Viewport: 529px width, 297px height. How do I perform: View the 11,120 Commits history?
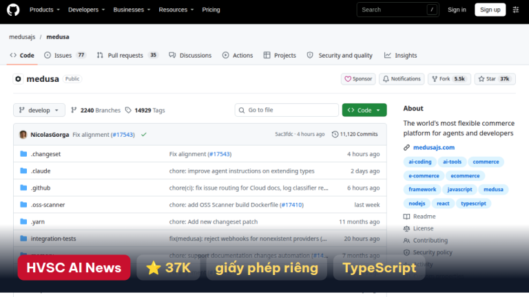point(355,134)
